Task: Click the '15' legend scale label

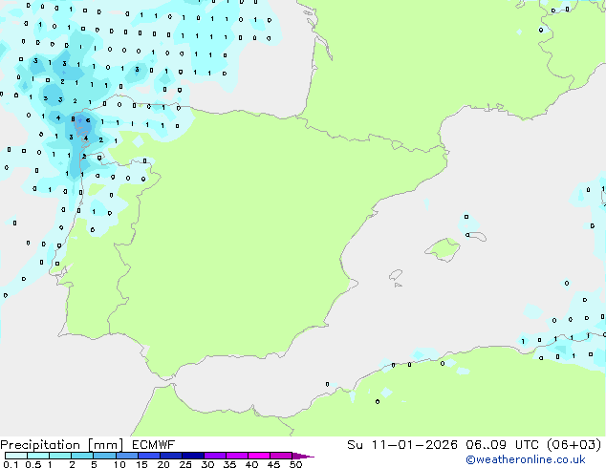Action: point(141,464)
